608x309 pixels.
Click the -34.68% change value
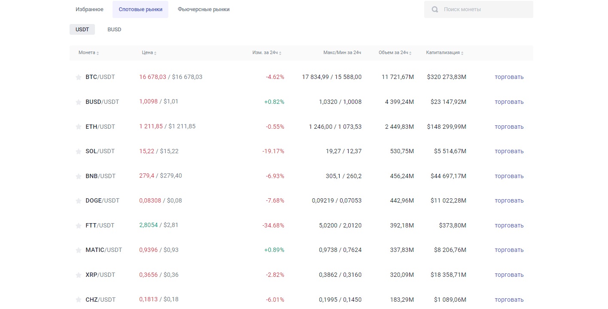pyautogui.click(x=273, y=226)
